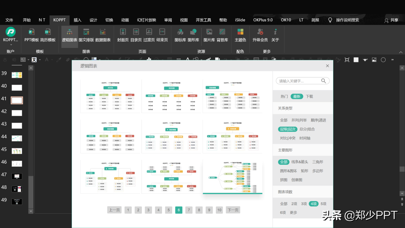405x228 pixels.
Task: Open the 设计 ribbon tab
Action: coord(93,20)
